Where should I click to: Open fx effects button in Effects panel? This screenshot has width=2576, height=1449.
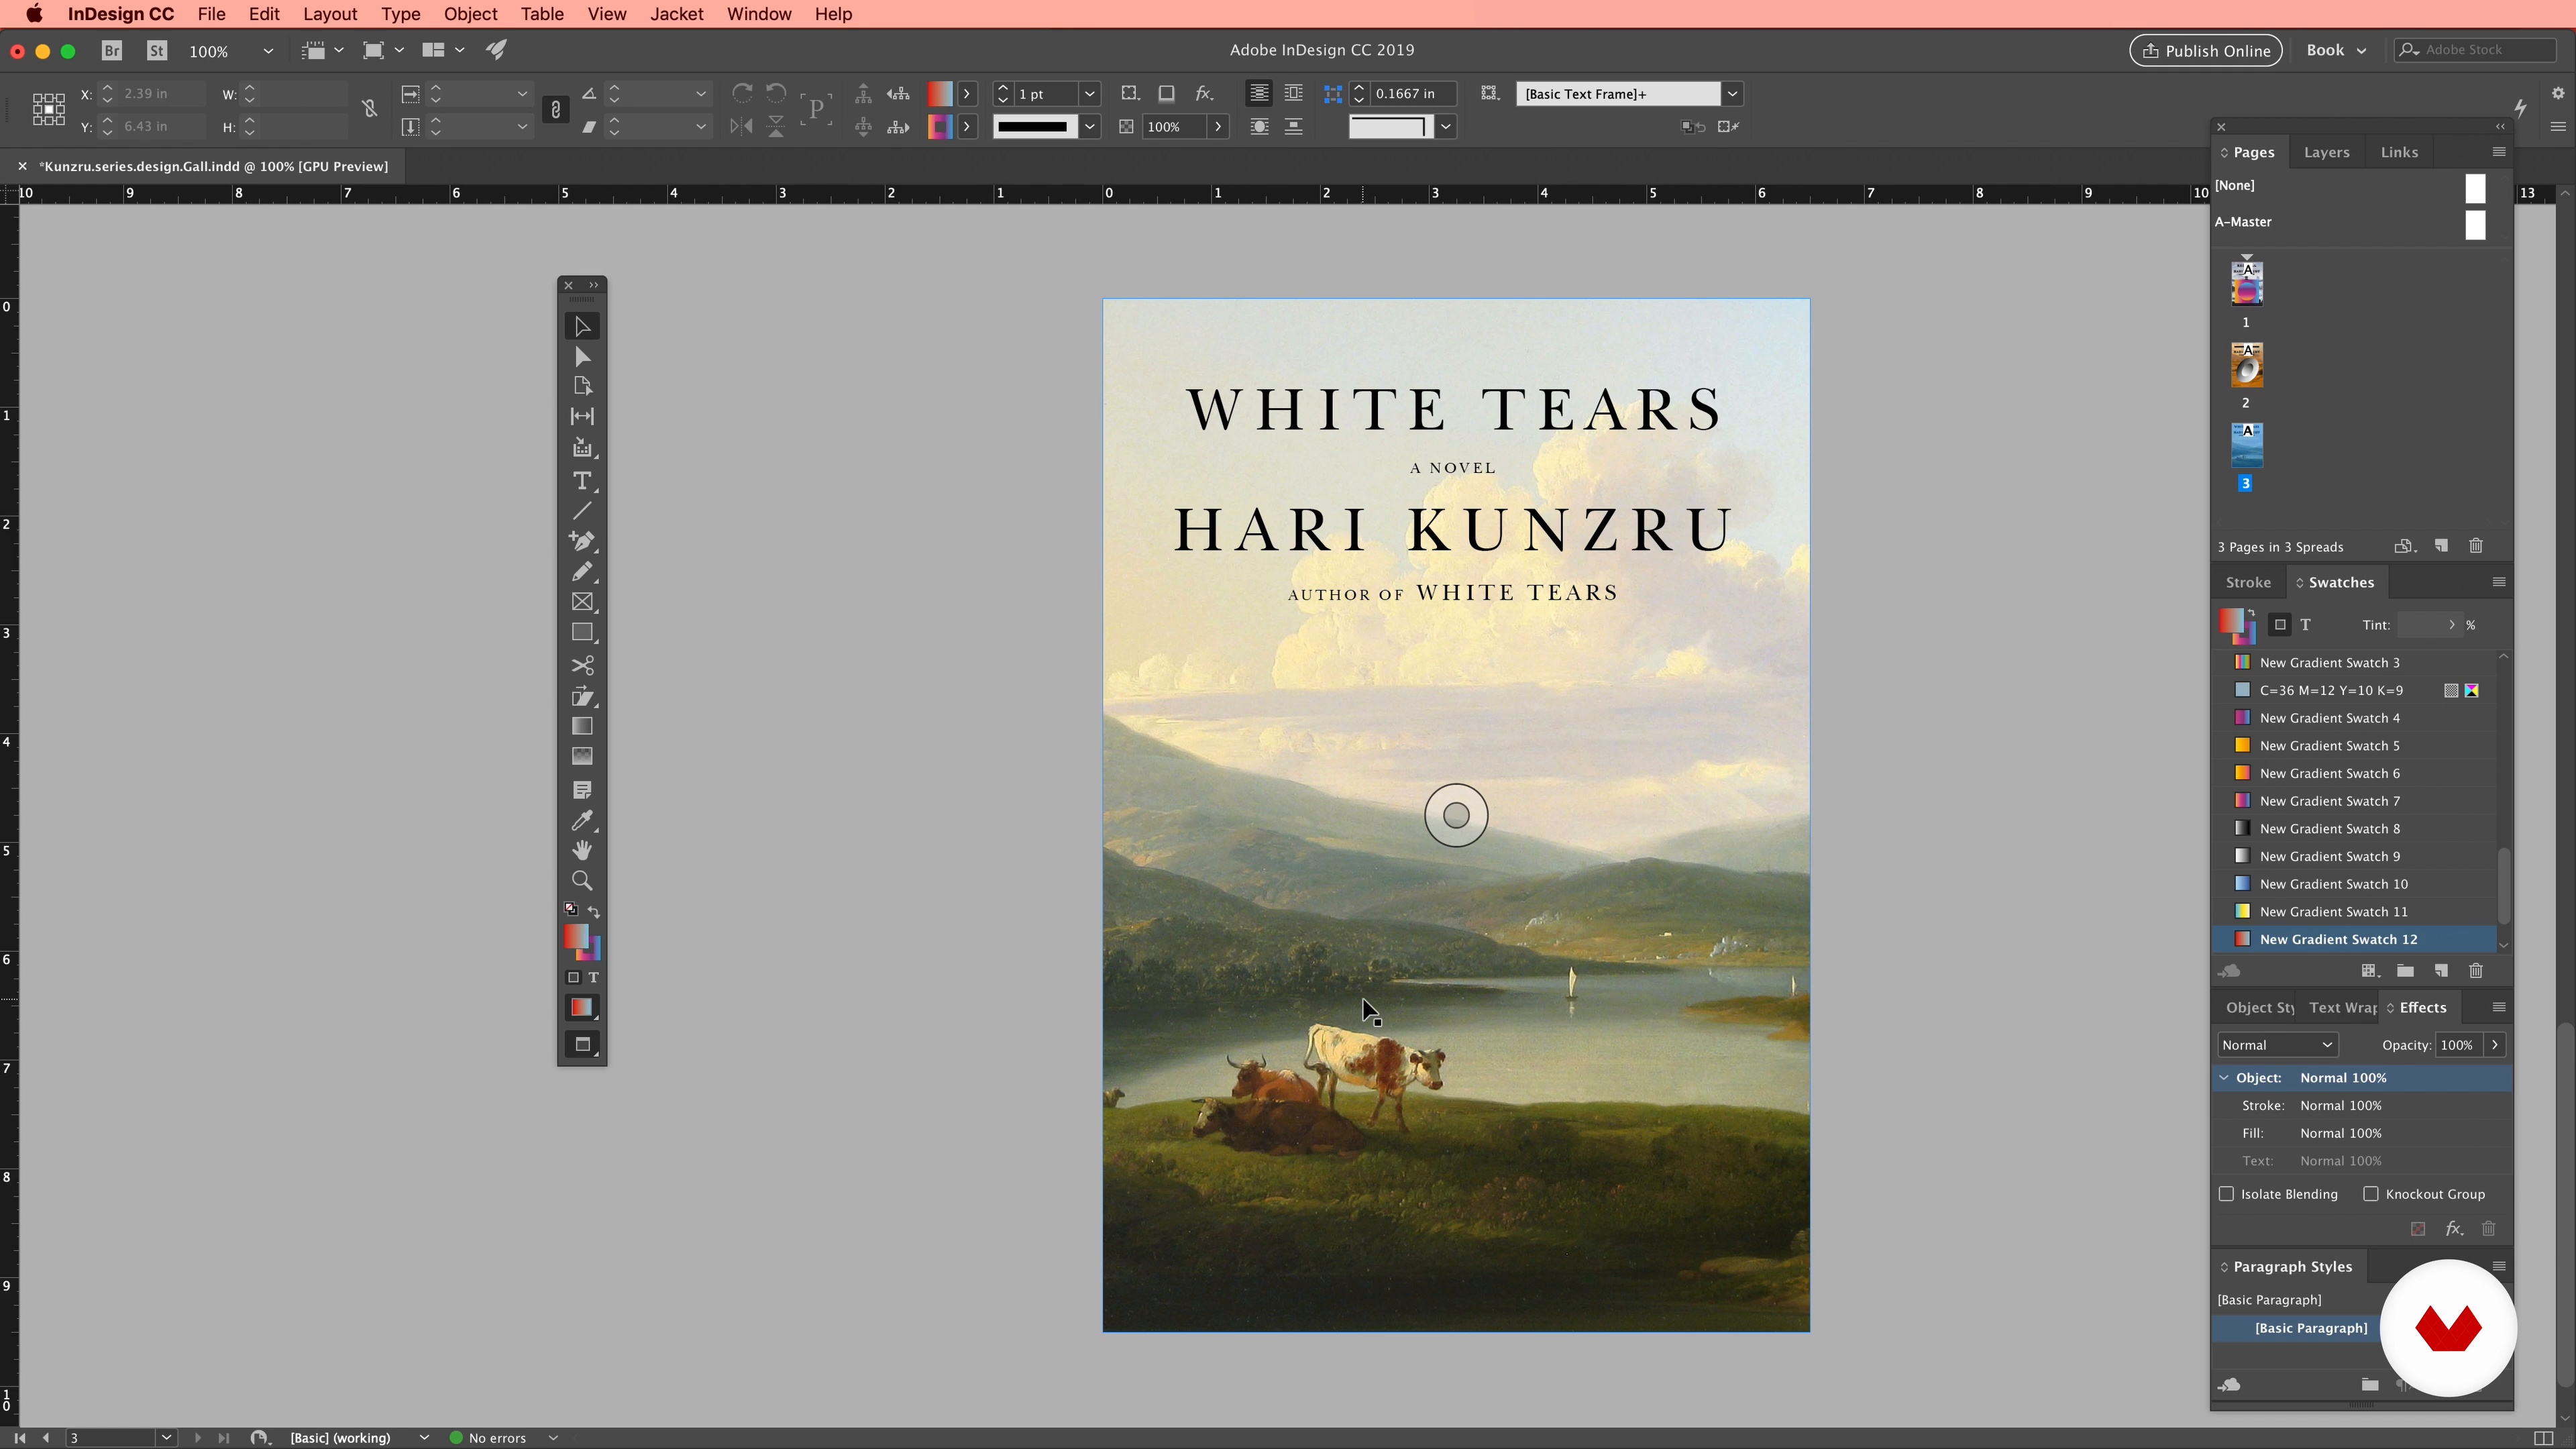tap(2454, 1229)
